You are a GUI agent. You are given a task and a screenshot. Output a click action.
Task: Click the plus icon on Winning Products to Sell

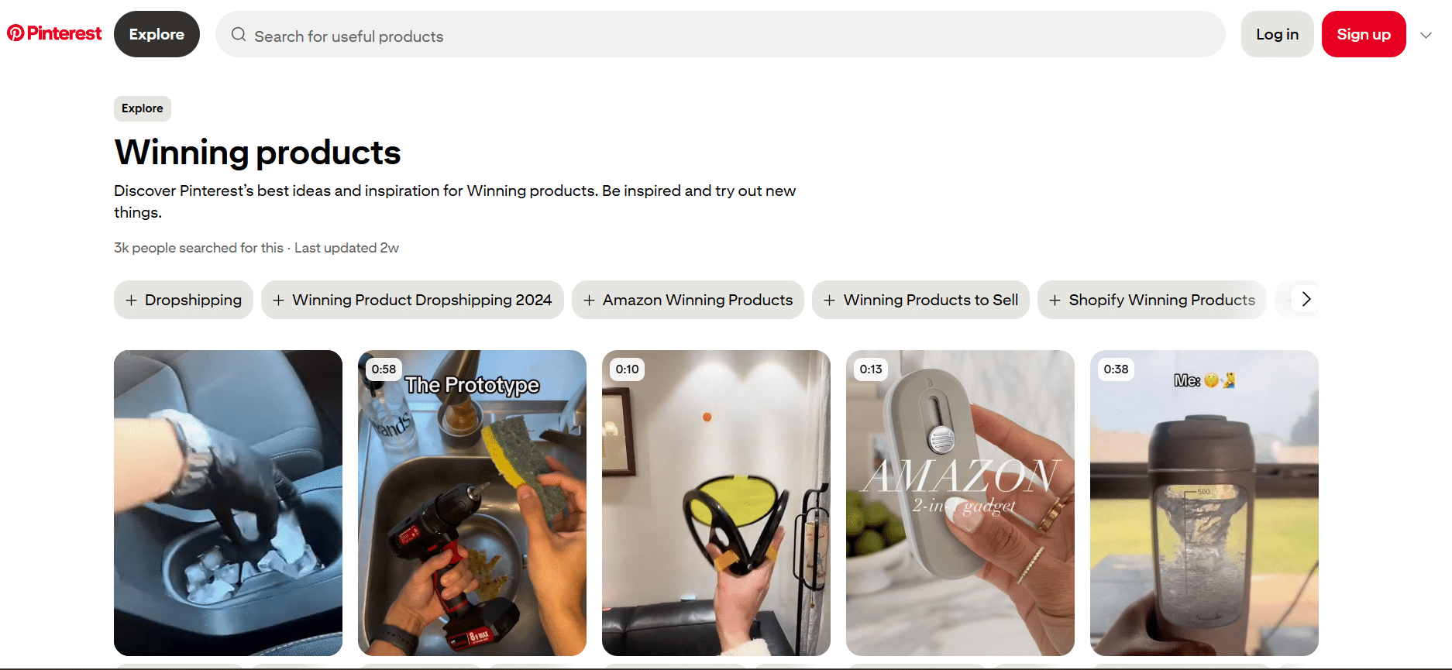tap(829, 301)
